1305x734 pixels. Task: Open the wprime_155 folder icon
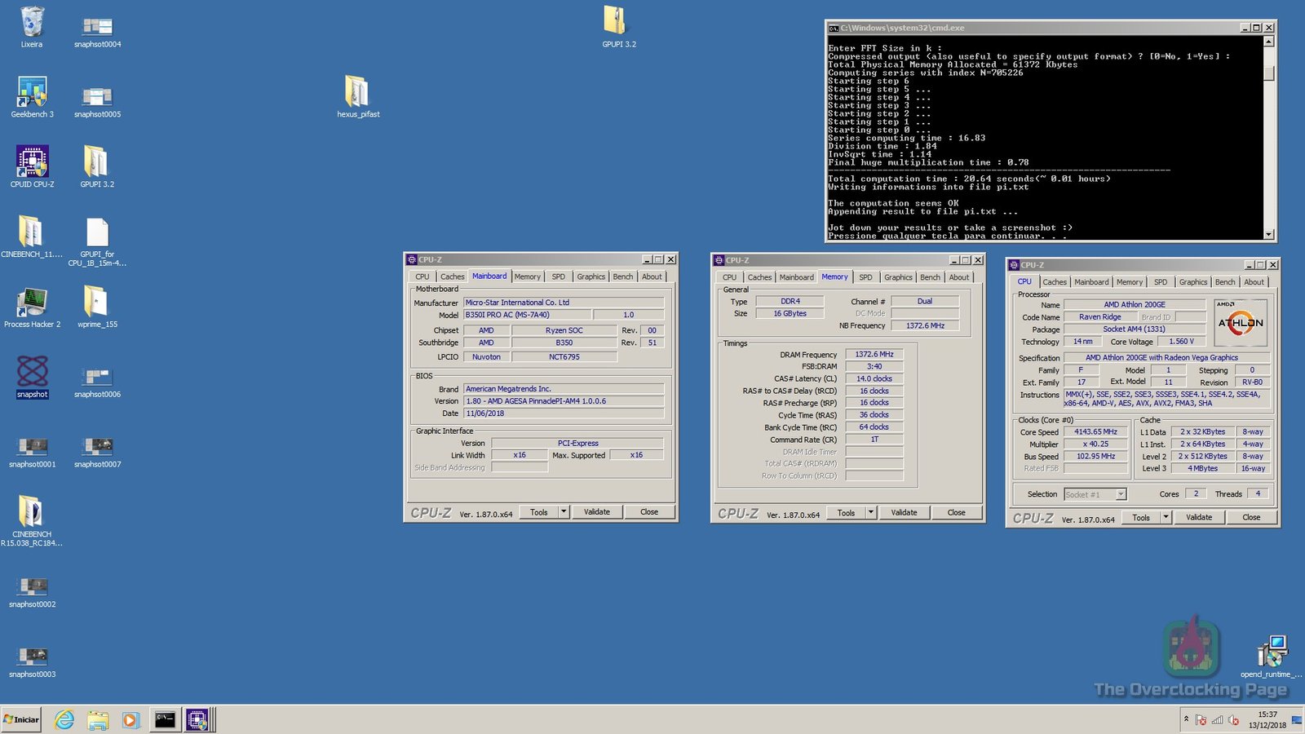point(97,303)
